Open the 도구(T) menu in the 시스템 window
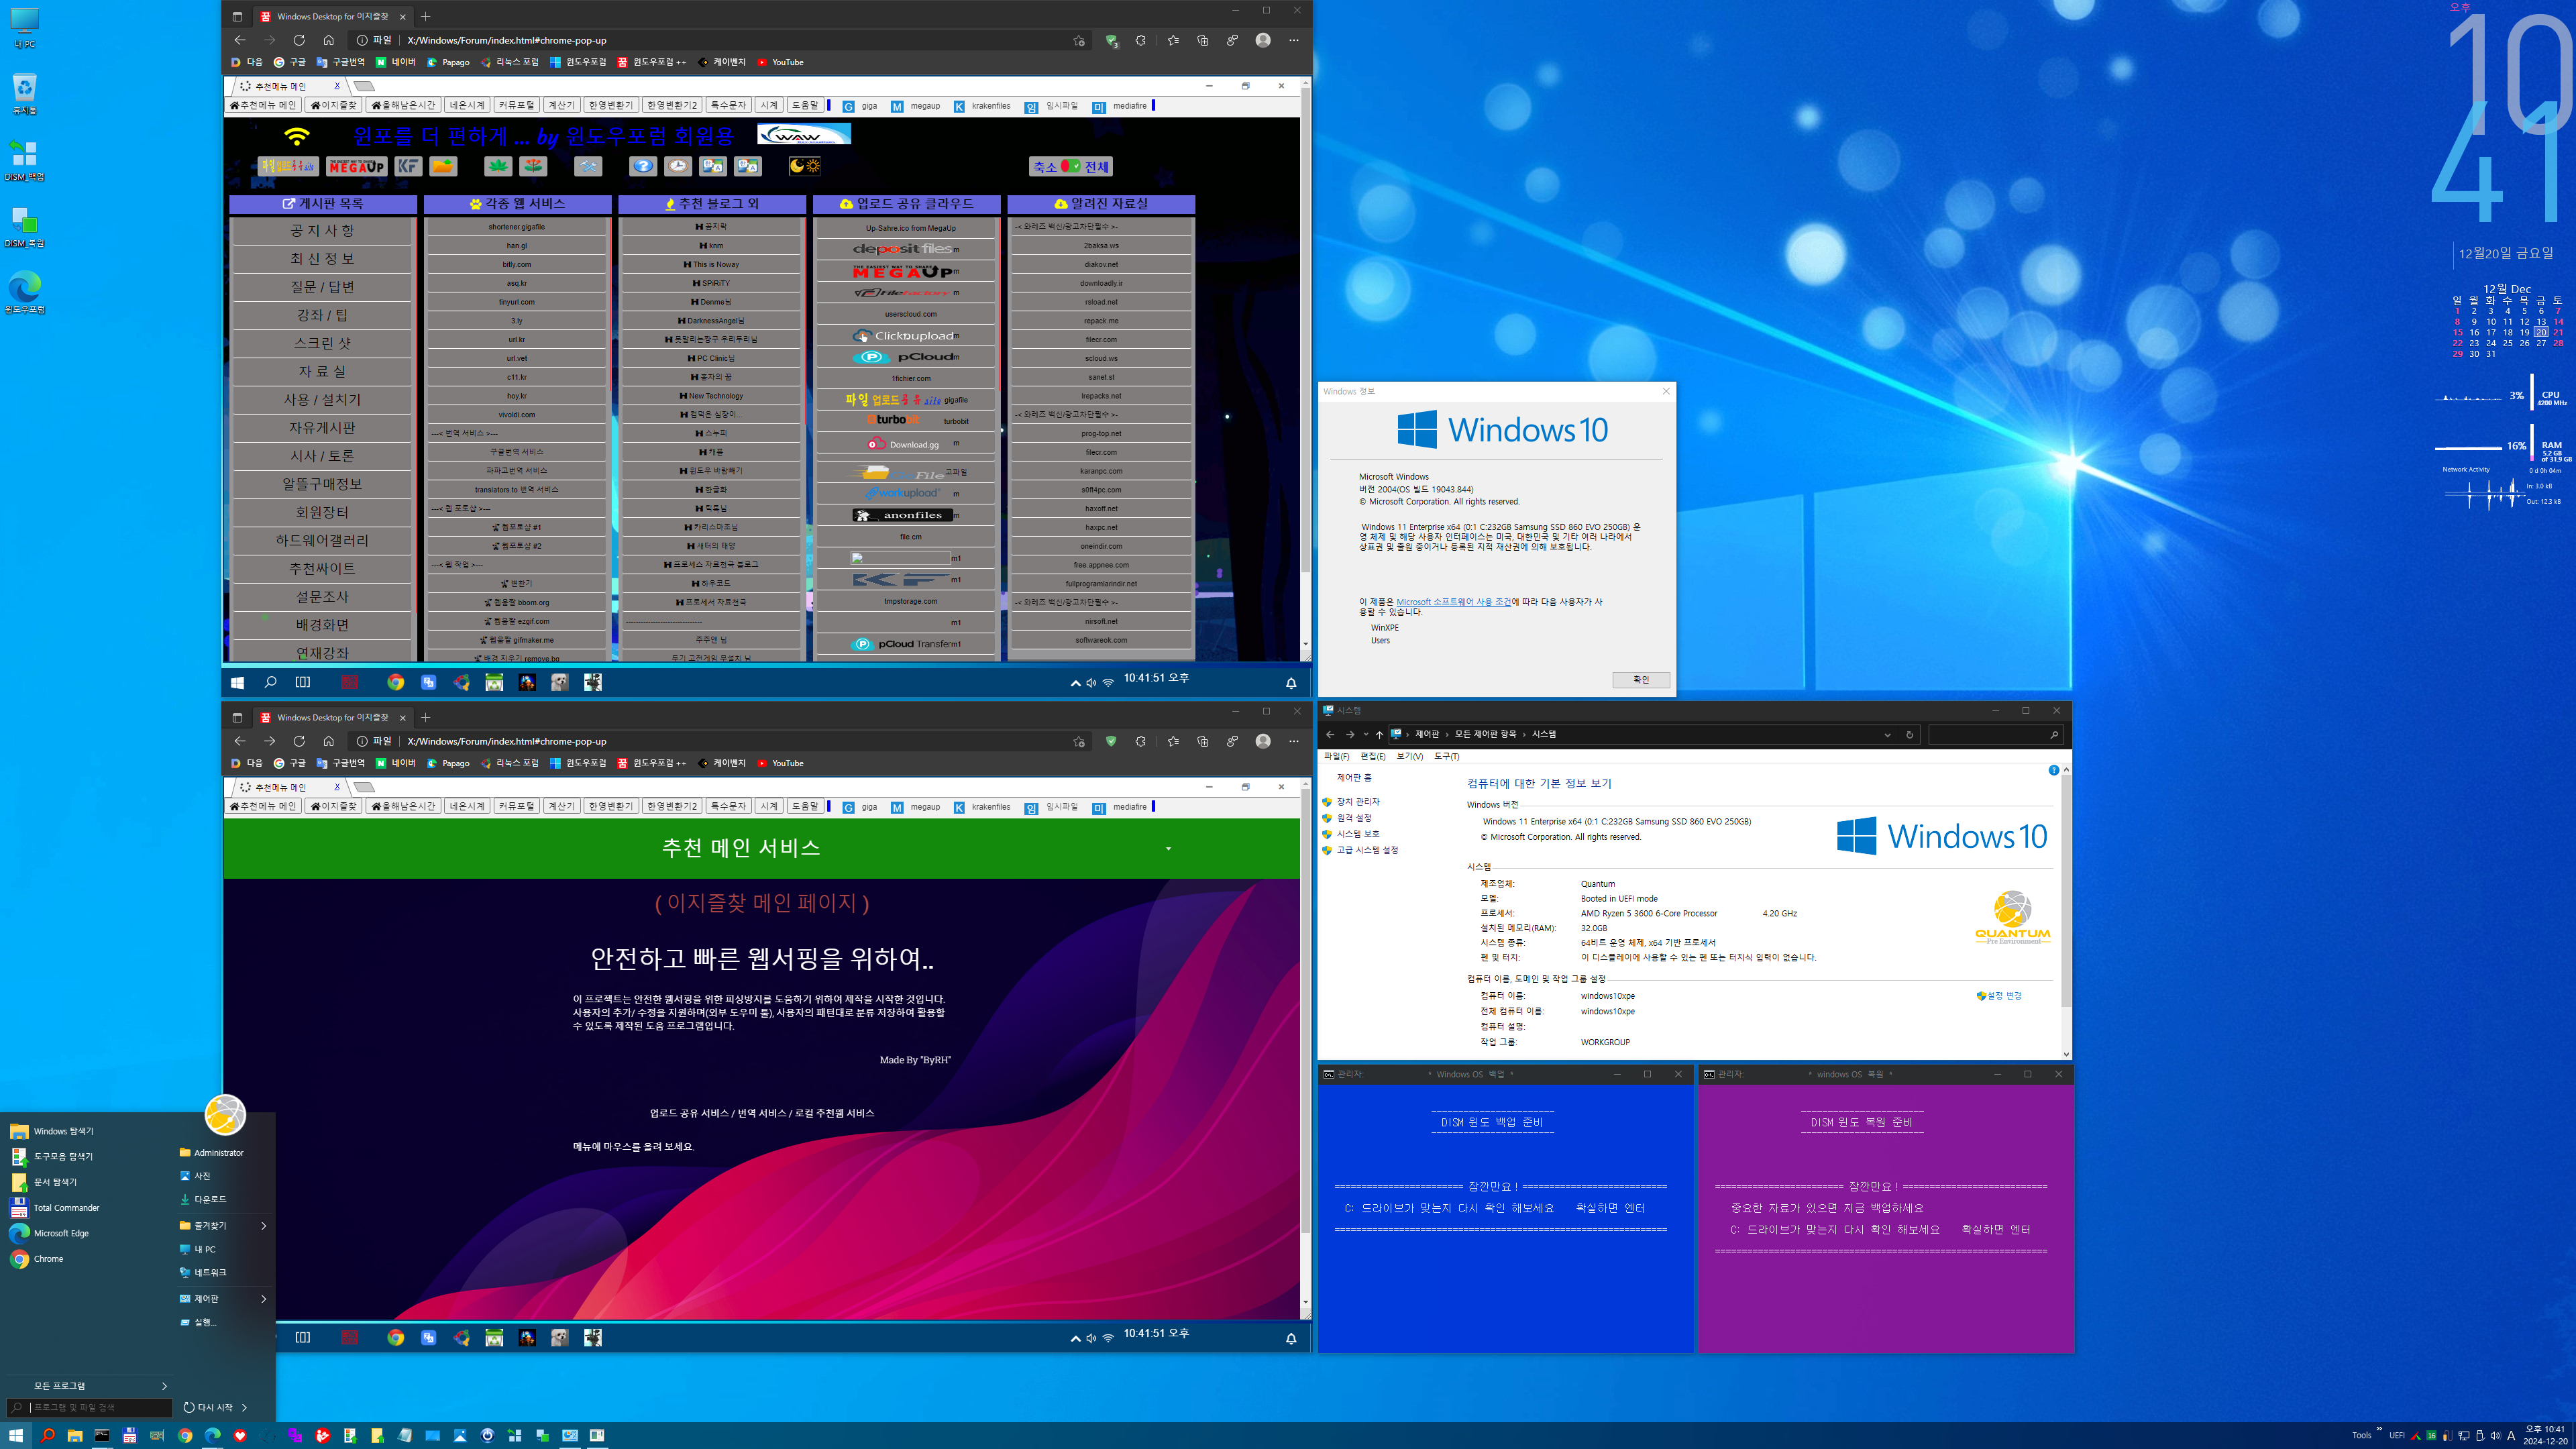Viewport: 2576px width, 1449px height. pyautogui.click(x=1446, y=756)
